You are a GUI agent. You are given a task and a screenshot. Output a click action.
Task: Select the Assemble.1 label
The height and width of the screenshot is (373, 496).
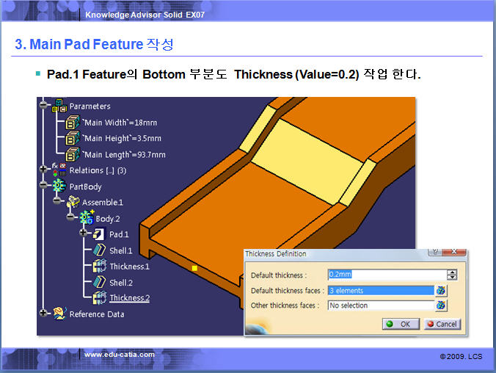pyautogui.click(x=103, y=203)
